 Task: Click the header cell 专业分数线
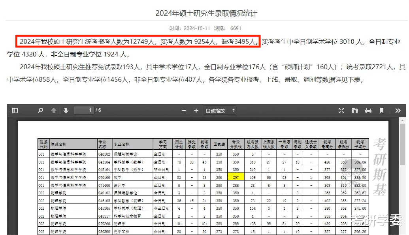click(x=236, y=144)
